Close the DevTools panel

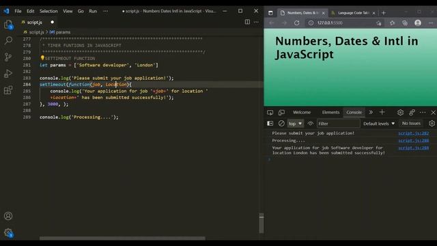click(x=433, y=112)
